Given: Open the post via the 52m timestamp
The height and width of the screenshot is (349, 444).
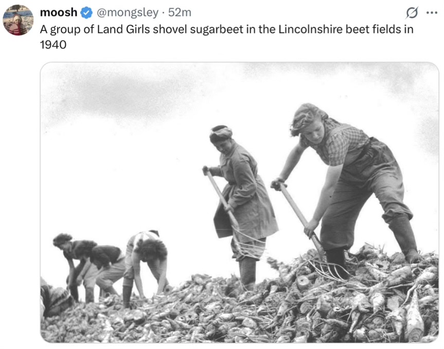Looking at the screenshot, I should pyautogui.click(x=180, y=12).
